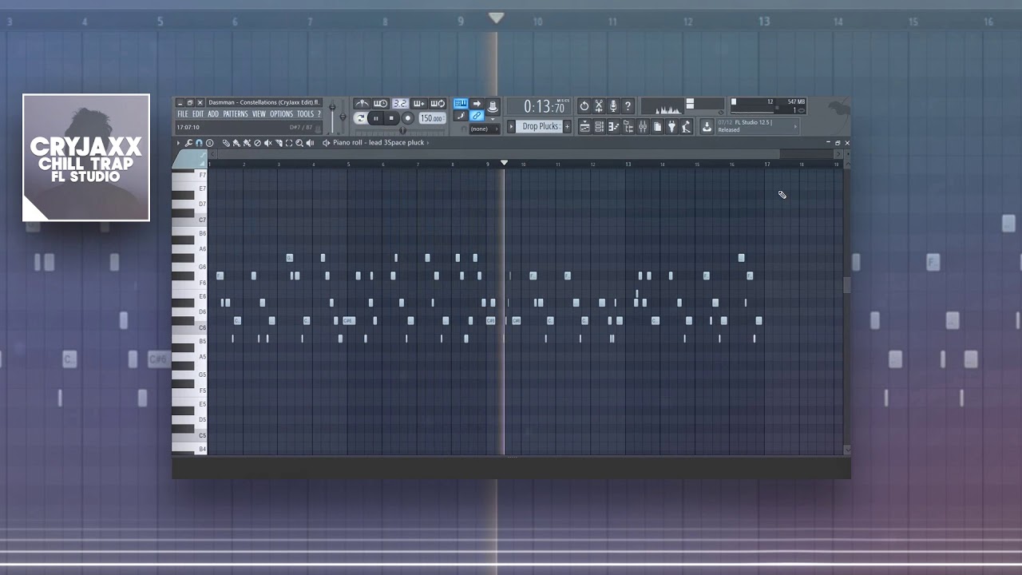The width and height of the screenshot is (1022, 575).
Task: Click the record button
Action: point(408,118)
